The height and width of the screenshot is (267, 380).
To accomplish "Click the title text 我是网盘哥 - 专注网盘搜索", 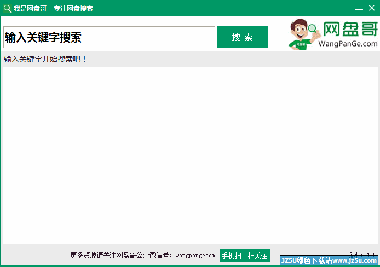I will 53,8.
